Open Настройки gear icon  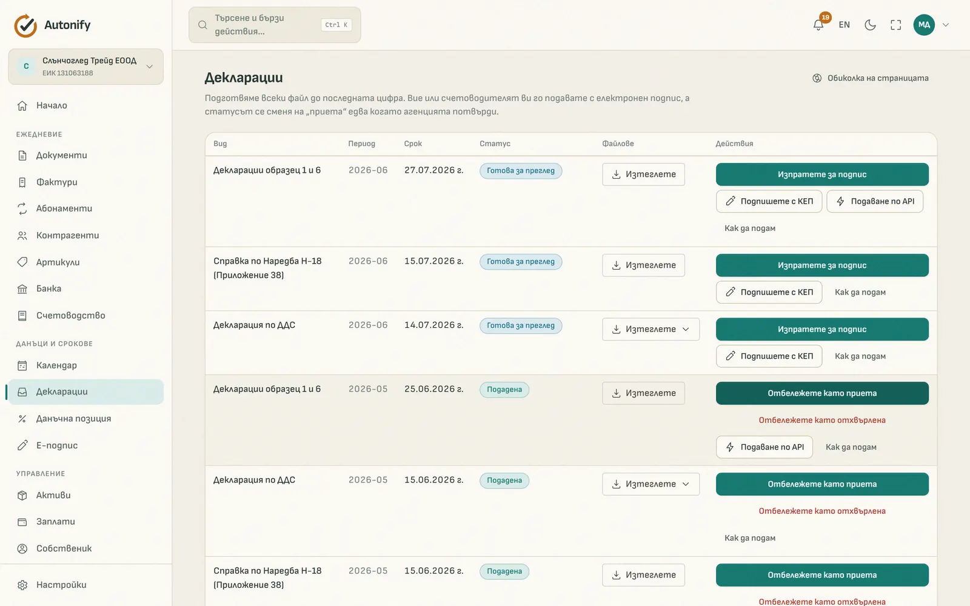[x=22, y=585]
